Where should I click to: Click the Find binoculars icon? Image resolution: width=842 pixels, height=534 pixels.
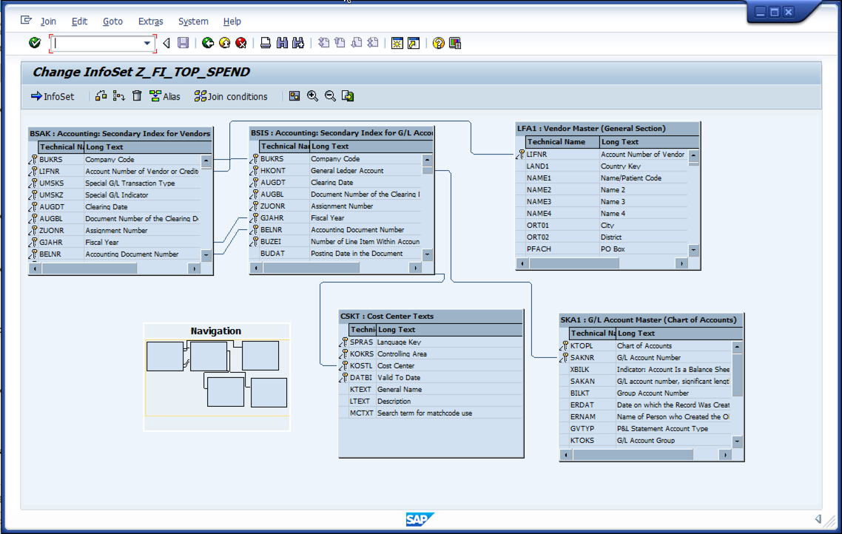point(282,43)
